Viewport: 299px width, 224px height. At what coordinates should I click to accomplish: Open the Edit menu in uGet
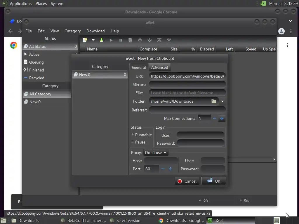click(41, 31)
